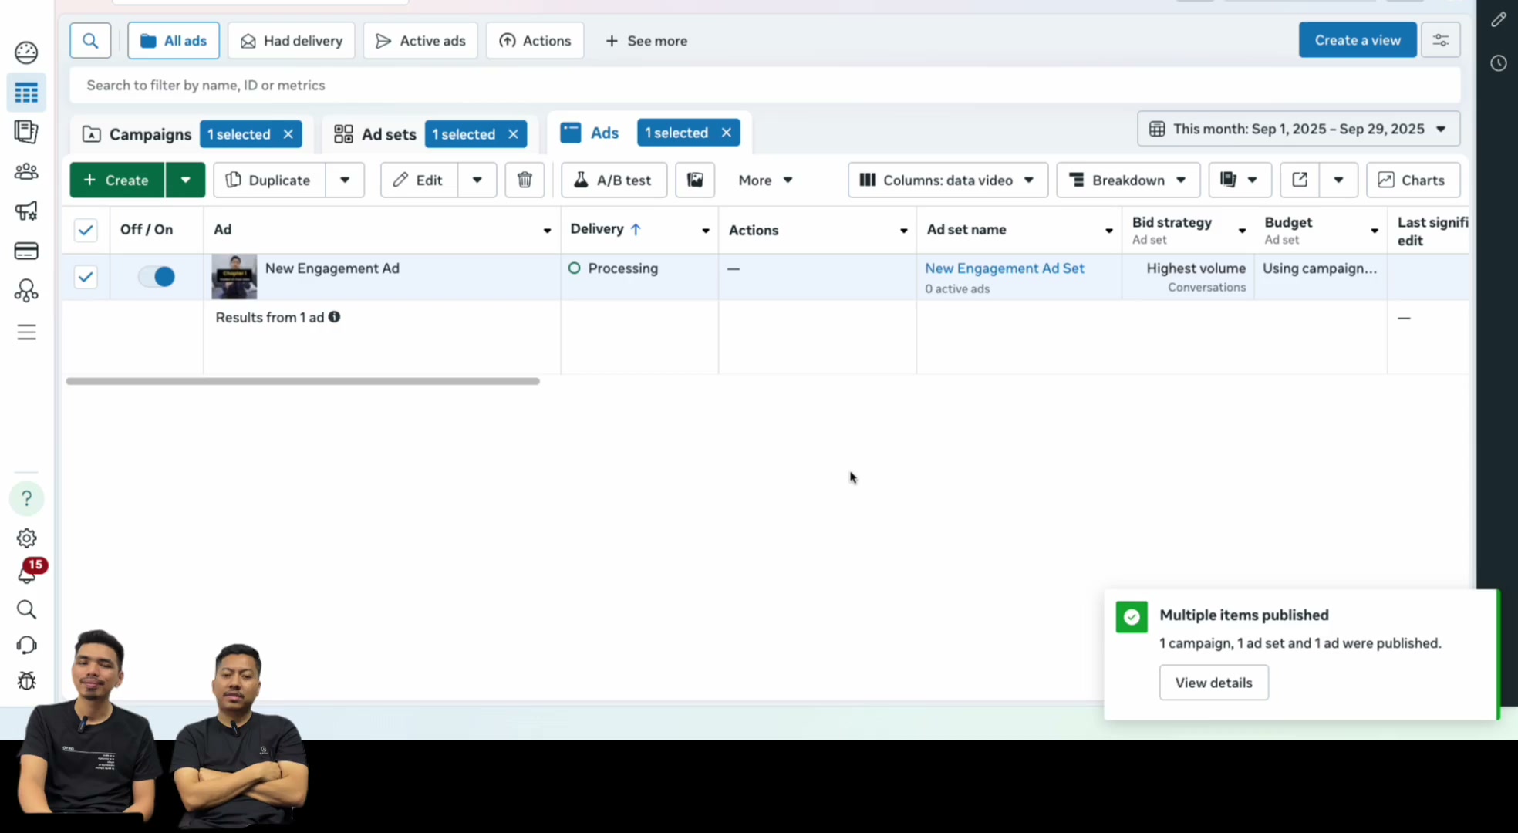Open the search magnifier button
Image resolution: width=1518 pixels, height=833 pixels.
(x=90, y=41)
